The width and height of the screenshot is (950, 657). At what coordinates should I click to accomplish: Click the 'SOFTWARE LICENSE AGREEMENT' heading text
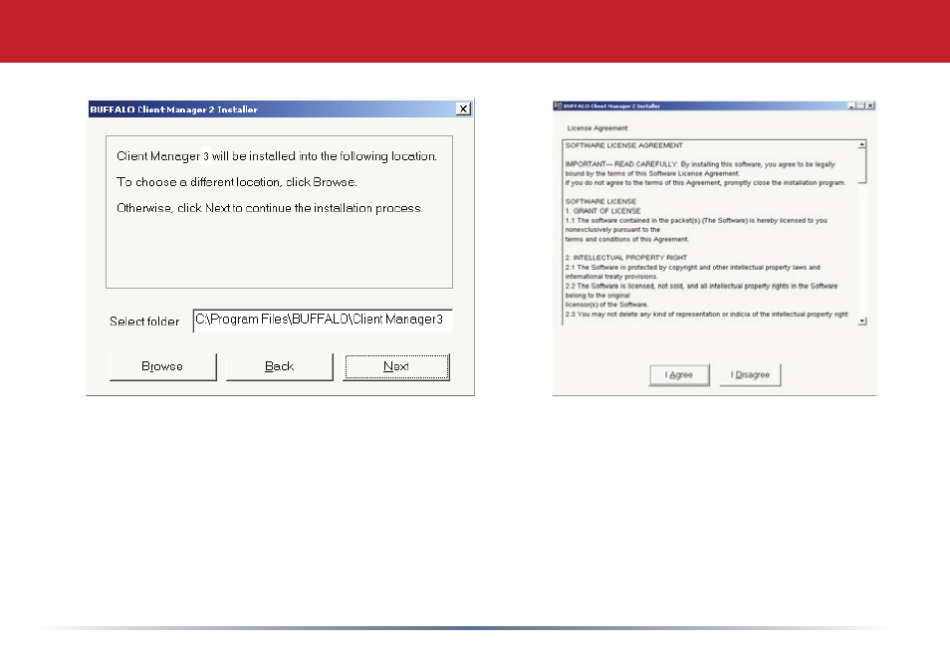tap(624, 145)
